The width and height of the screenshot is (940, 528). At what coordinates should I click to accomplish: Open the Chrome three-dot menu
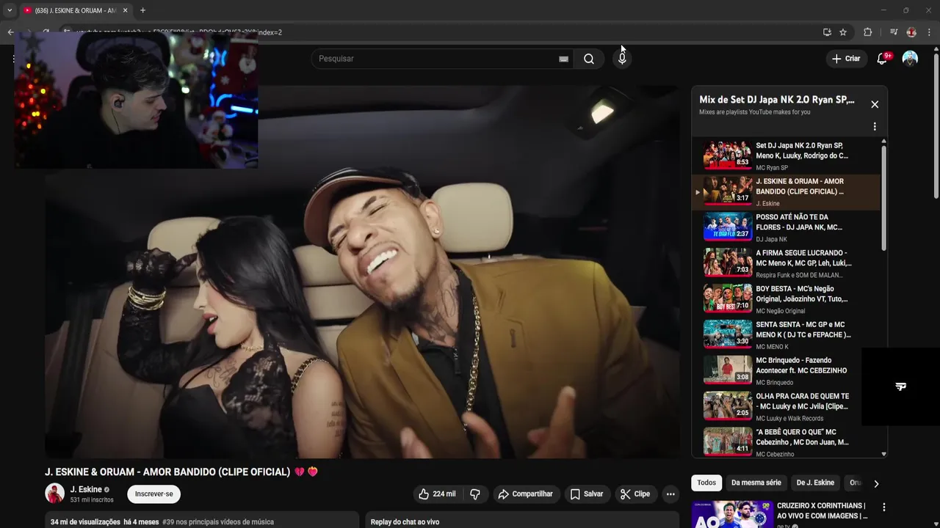[x=929, y=32]
